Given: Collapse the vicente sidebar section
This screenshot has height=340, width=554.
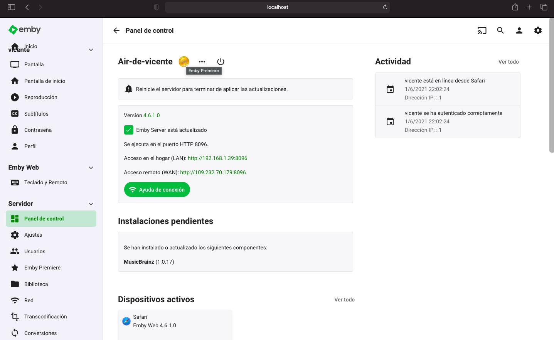Looking at the screenshot, I should point(91,50).
